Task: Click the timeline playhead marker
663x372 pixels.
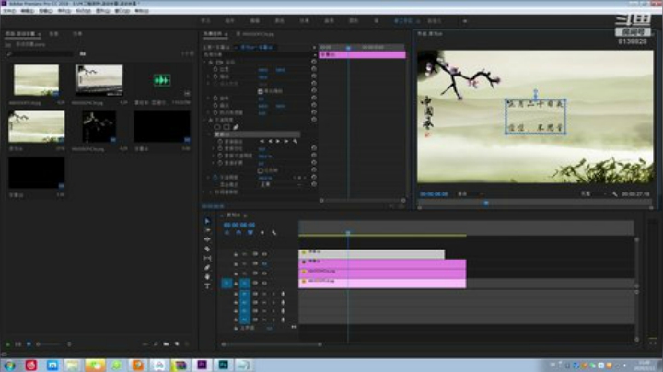Action: [348, 233]
